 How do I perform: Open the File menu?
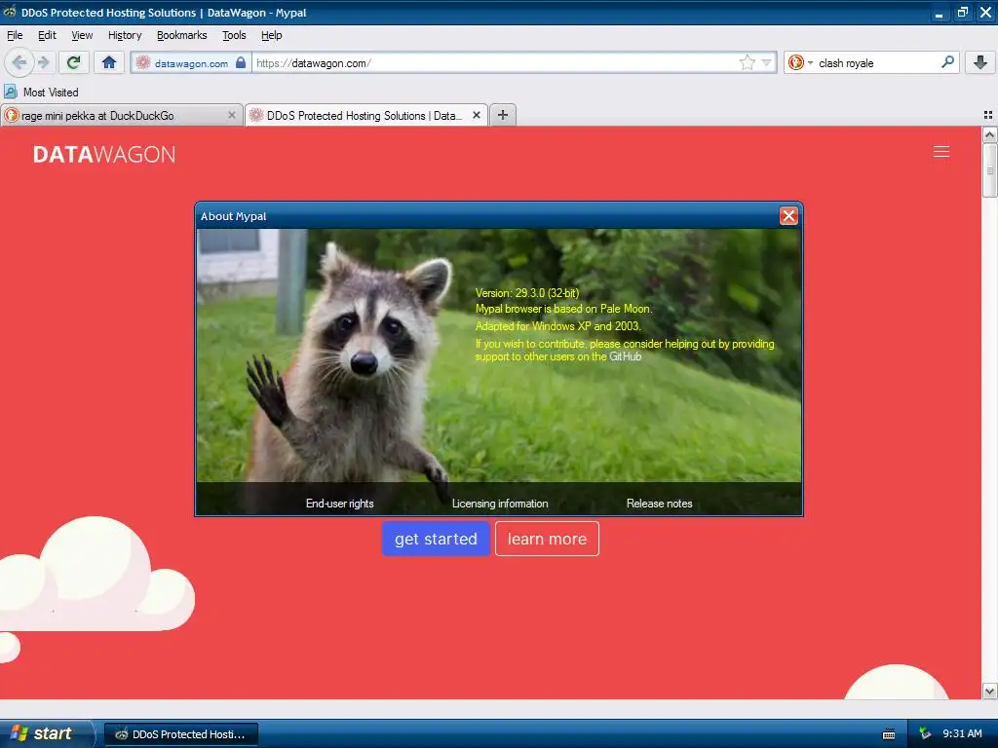click(15, 35)
